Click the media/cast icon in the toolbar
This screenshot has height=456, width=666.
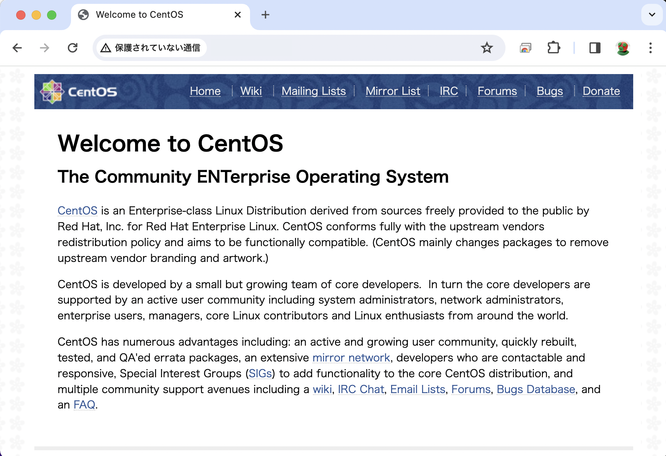tap(525, 47)
